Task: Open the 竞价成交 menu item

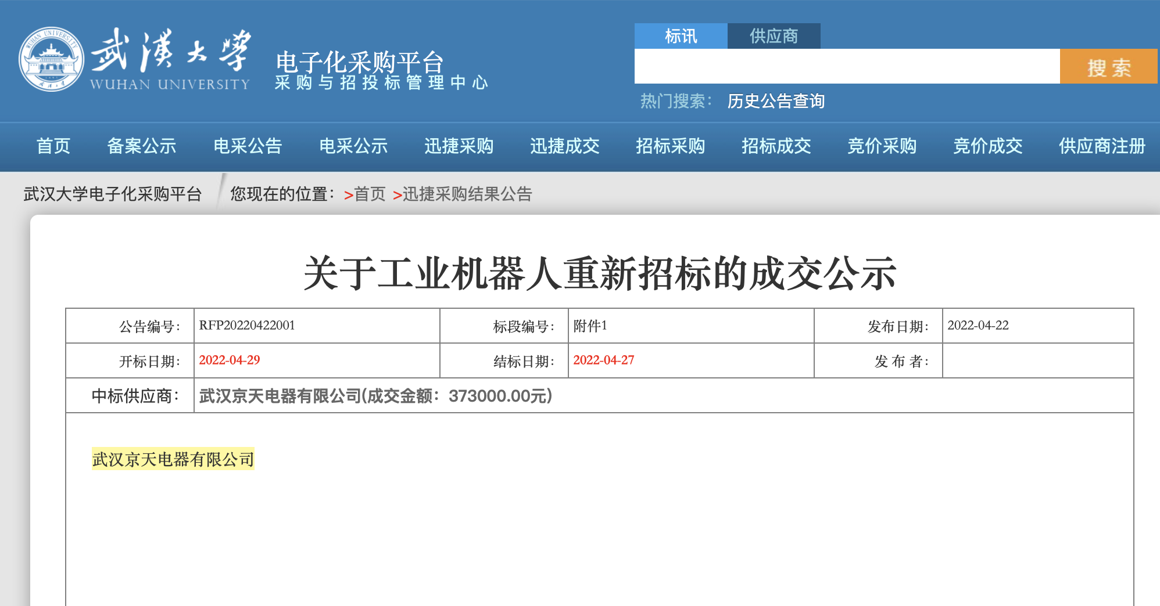Action: [x=988, y=146]
